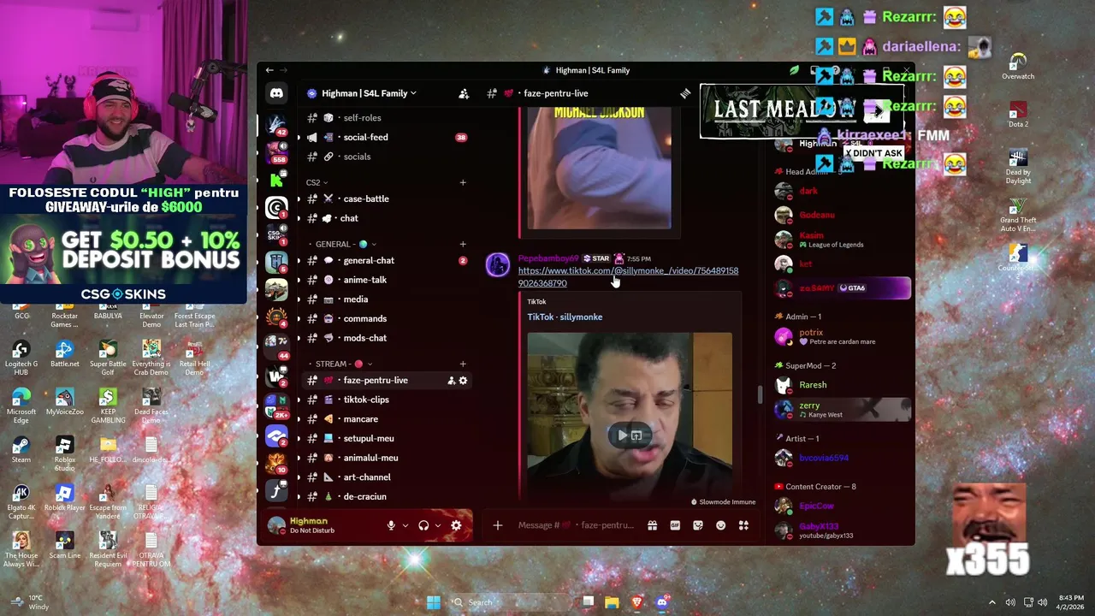The image size is (1095, 616).
Task: Play the embedded TikTok video
Action: point(623,435)
